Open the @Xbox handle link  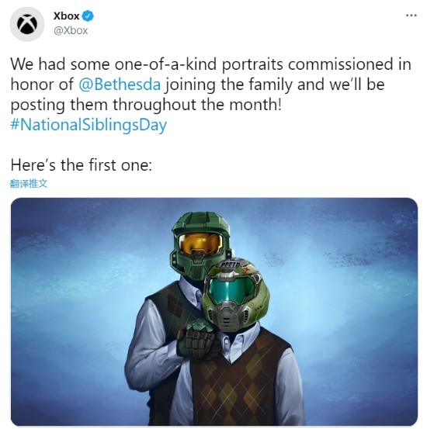point(71,30)
